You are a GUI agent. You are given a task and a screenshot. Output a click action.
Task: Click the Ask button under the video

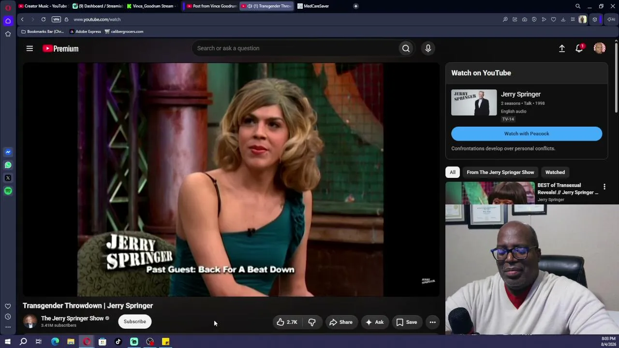click(375, 322)
